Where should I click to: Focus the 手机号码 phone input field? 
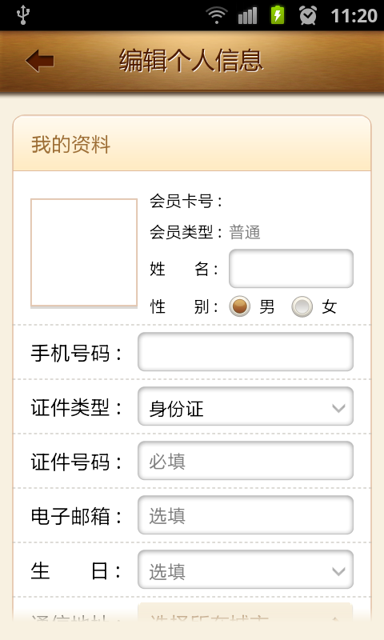[x=246, y=352]
